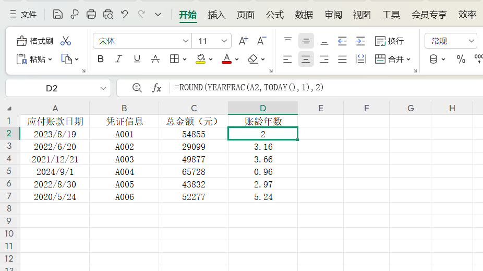Increase font size with A+ icon
The height and width of the screenshot is (271, 483).
[243, 41]
